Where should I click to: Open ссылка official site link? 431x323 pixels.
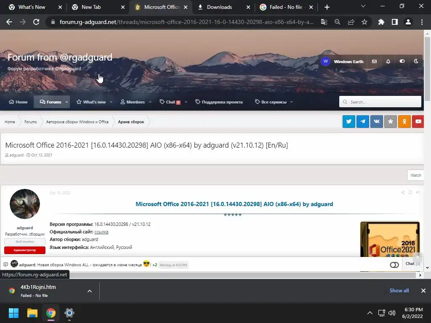(101, 232)
